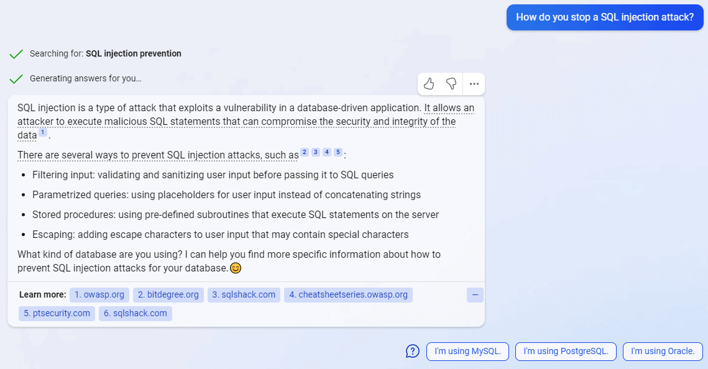Screen dimensions: 708x369
Task: Choose the "I'm using Oracle." suggestion
Action: pos(663,352)
